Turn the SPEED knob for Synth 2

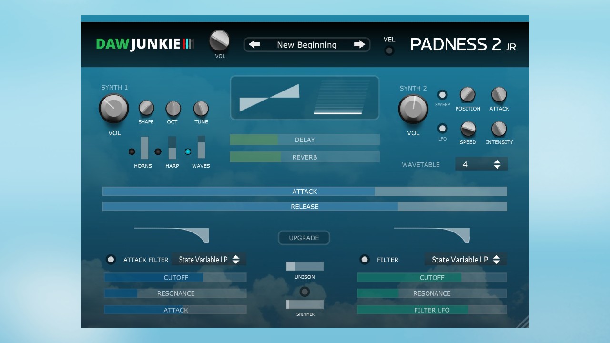coord(468,129)
